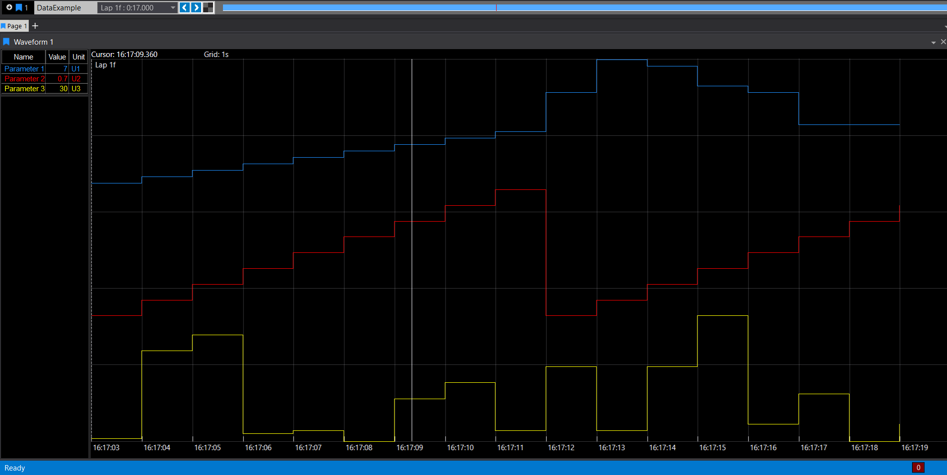Close the Waveform 1 panel
The width and height of the screenshot is (947, 475).
[943, 42]
